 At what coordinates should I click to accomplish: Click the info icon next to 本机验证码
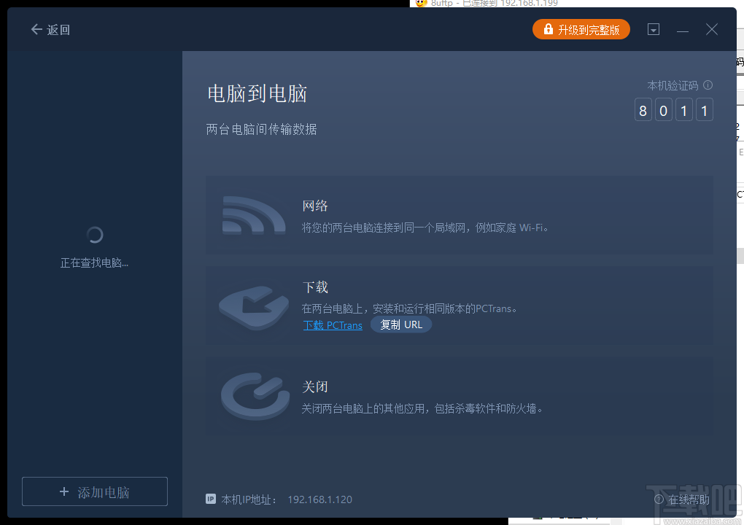tap(707, 85)
